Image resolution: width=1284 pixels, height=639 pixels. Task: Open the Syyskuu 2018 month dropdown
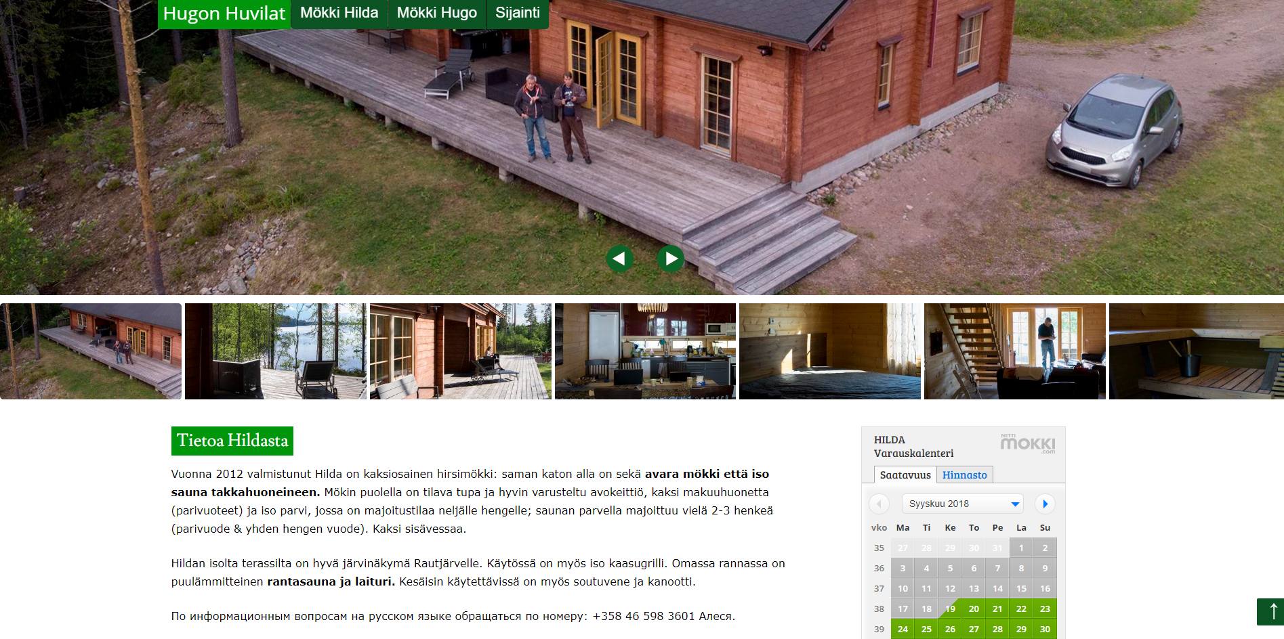962,504
